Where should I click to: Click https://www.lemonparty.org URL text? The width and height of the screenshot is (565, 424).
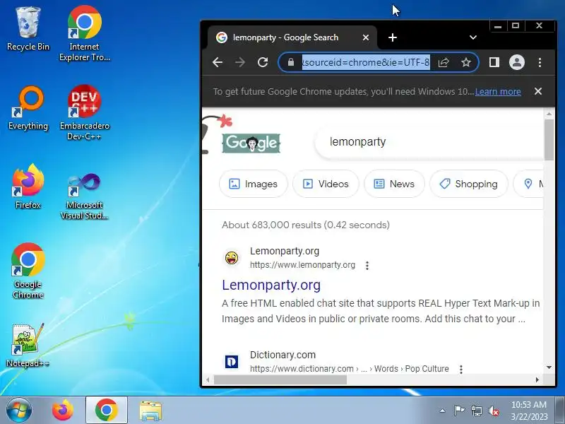[302, 265]
